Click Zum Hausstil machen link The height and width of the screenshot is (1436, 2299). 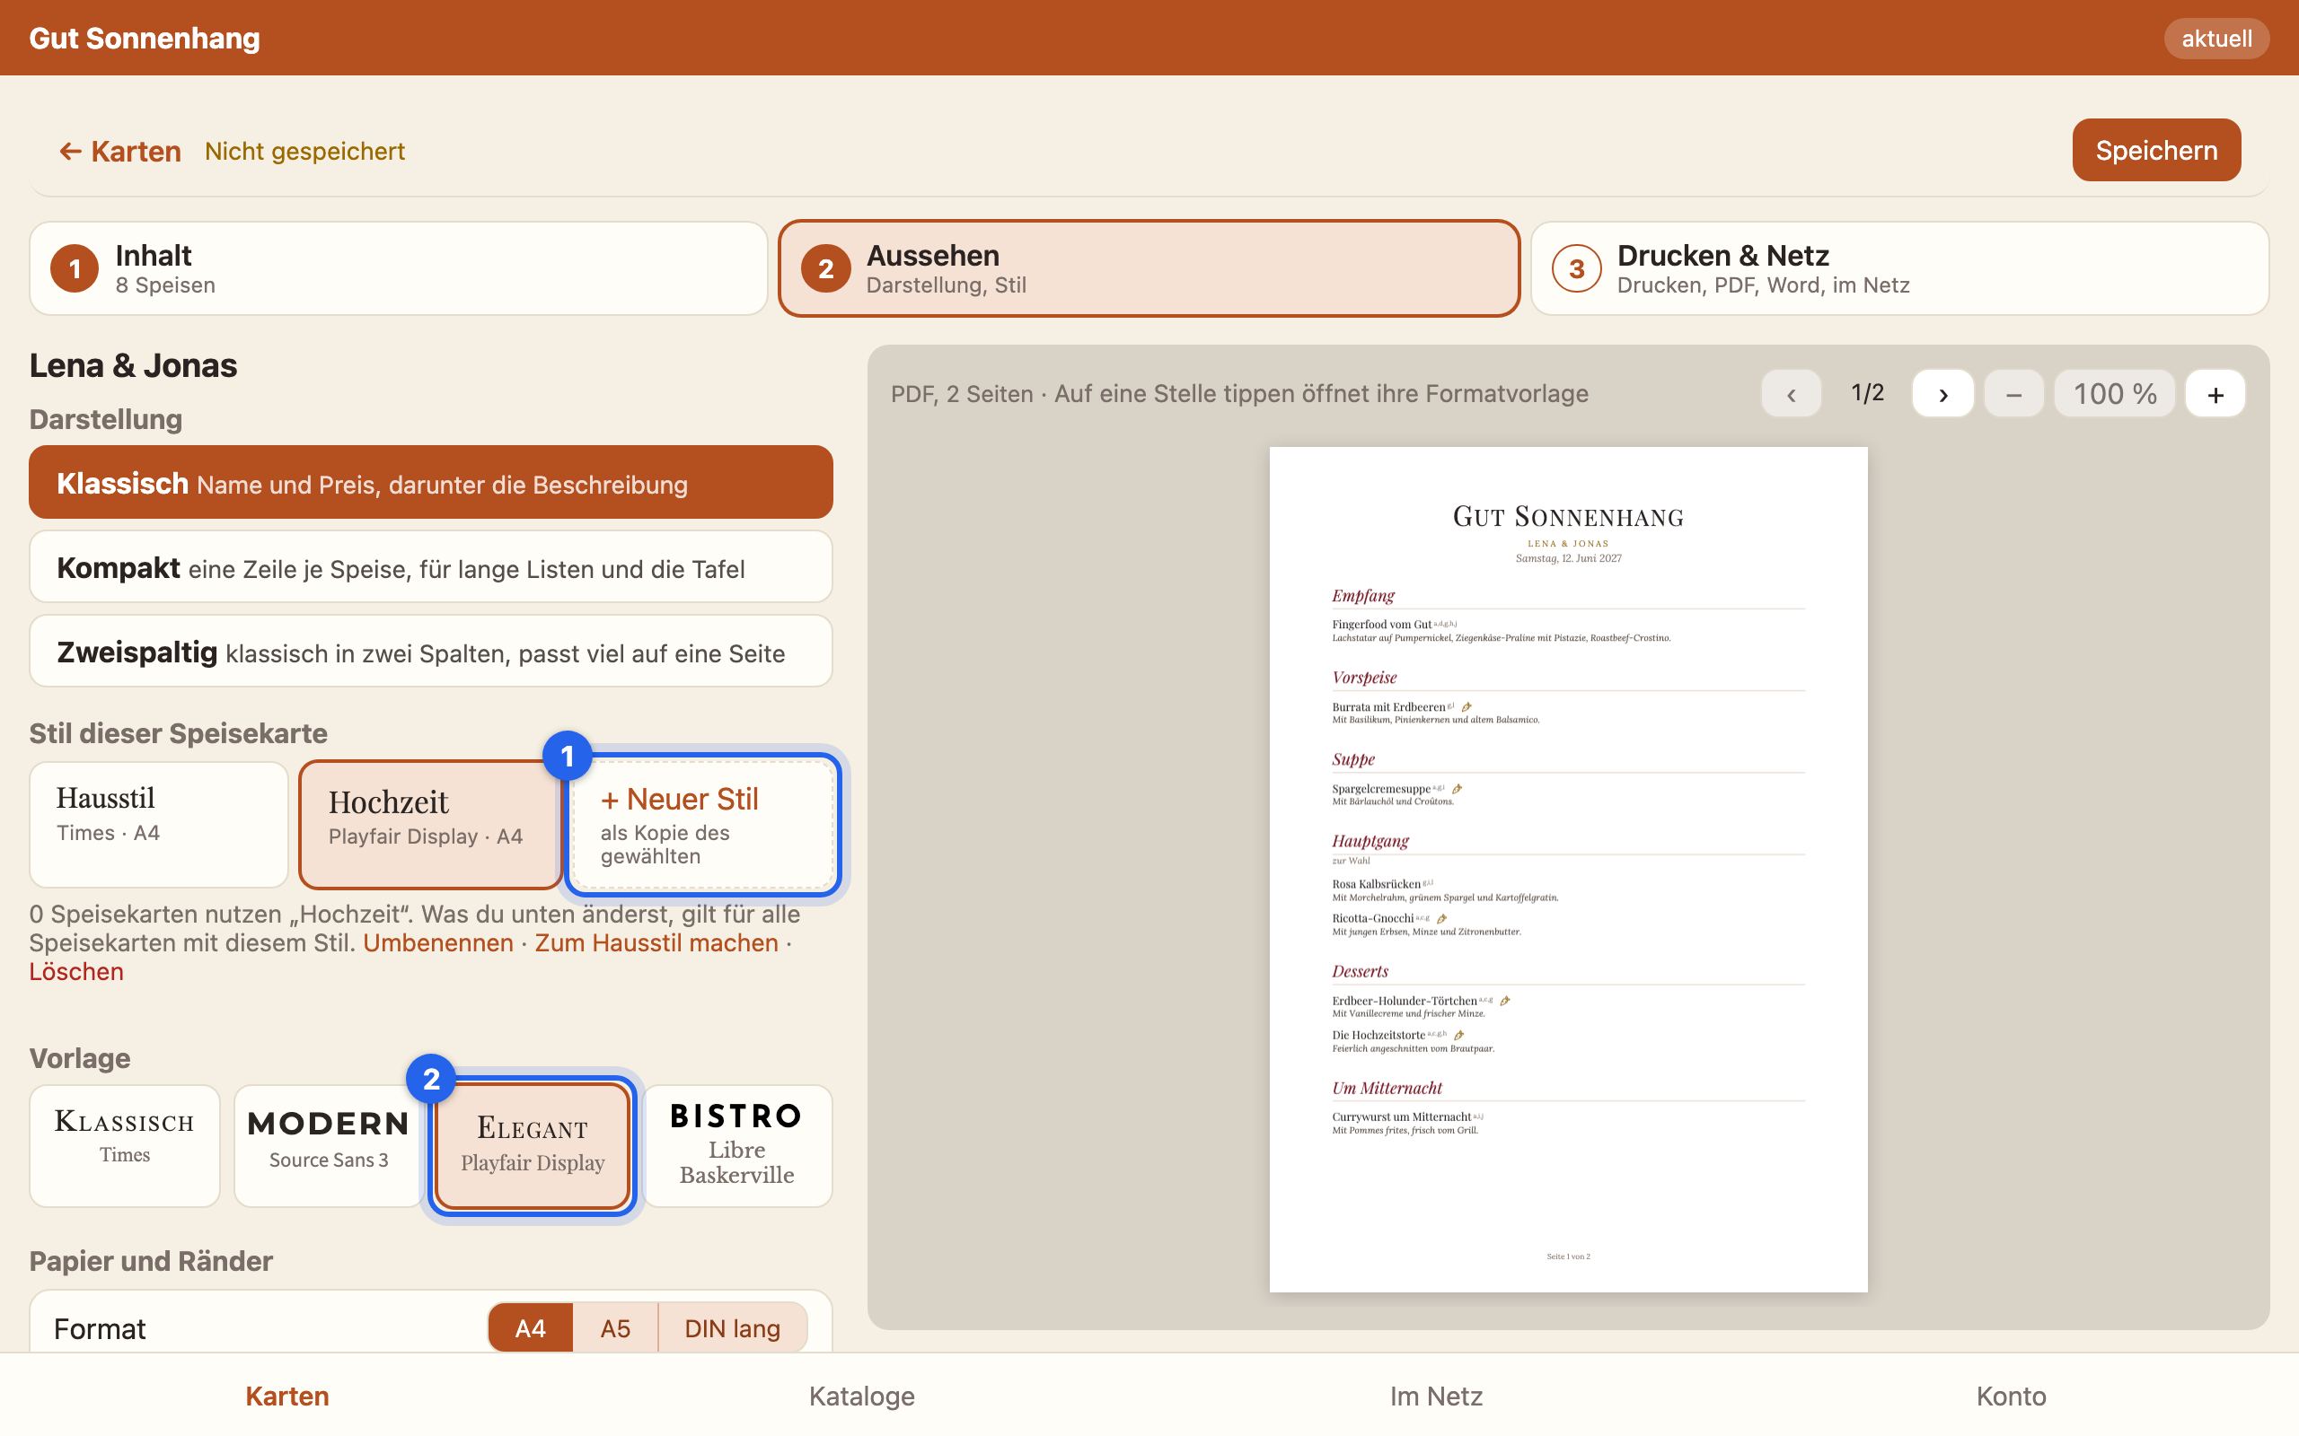(x=656, y=943)
